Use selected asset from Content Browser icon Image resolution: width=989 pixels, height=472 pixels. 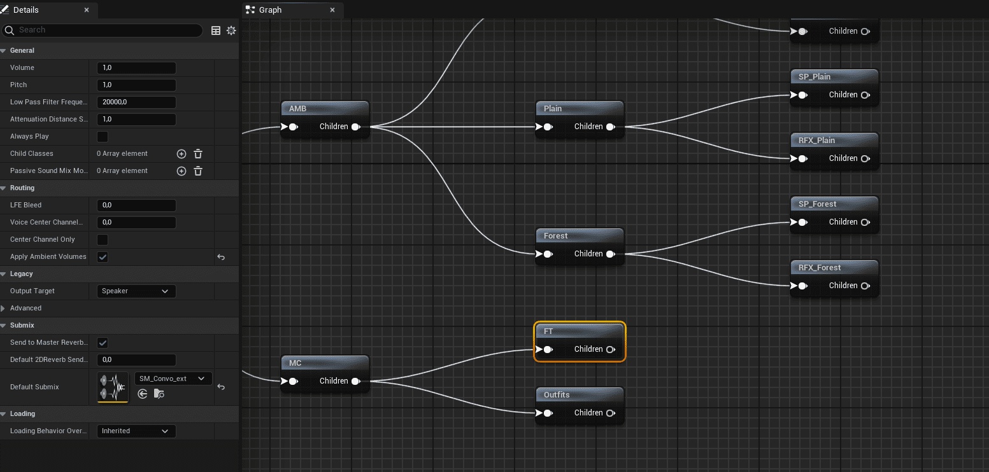[143, 394]
